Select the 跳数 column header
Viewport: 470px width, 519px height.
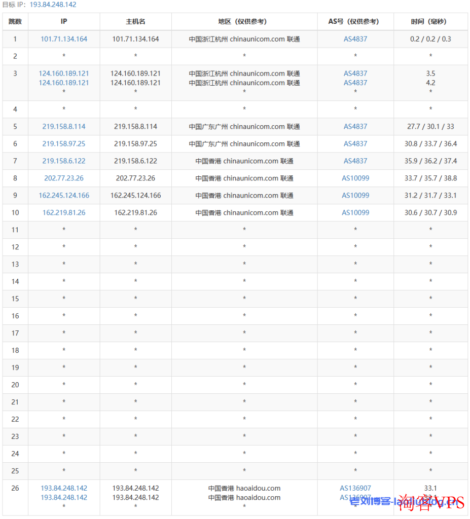tap(15, 21)
